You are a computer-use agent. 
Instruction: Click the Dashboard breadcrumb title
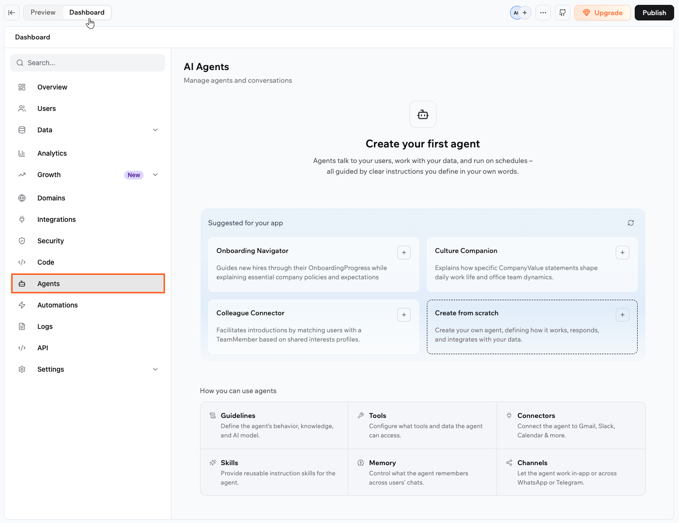pyautogui.click(x=33, y=37)
